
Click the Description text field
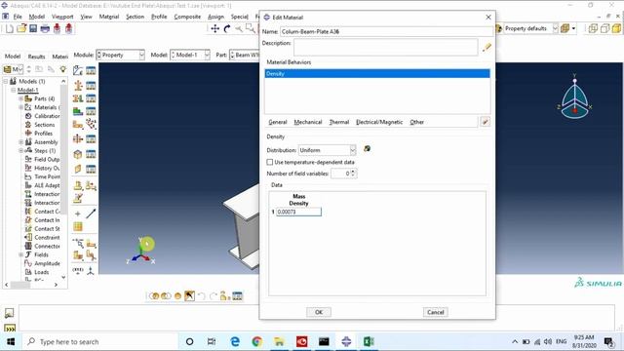tap(385, 48)
